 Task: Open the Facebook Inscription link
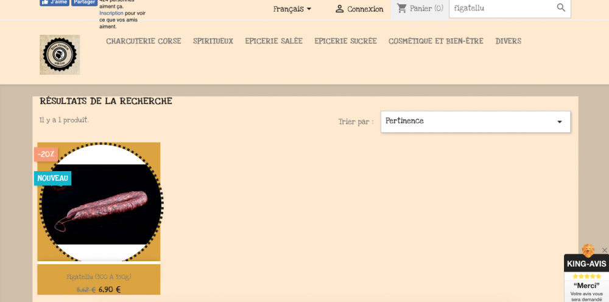pyautogui.click(x=111, y=13)
